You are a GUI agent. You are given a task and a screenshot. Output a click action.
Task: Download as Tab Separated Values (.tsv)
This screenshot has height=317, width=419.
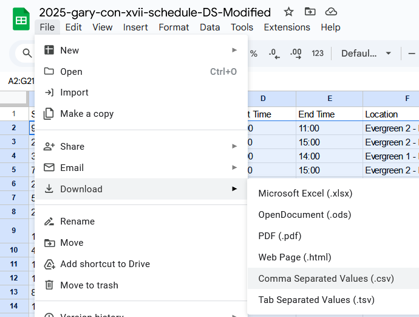333,300
